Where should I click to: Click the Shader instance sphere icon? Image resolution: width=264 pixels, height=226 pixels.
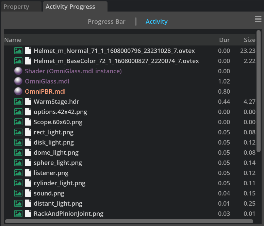point(18,71)
